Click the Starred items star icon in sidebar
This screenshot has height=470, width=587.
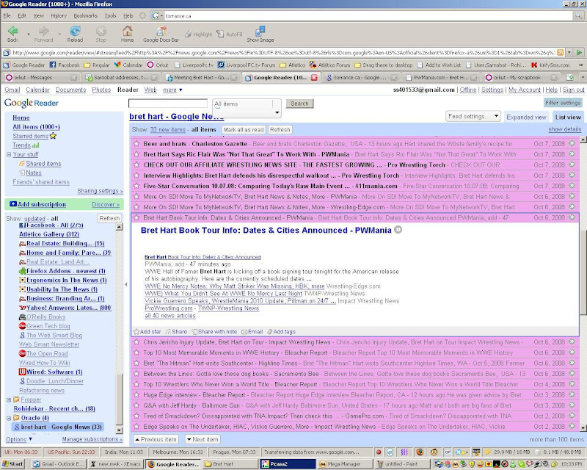(53, 136)
